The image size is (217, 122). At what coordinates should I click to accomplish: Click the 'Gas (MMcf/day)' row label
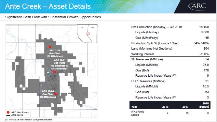(x=146, y=38)
